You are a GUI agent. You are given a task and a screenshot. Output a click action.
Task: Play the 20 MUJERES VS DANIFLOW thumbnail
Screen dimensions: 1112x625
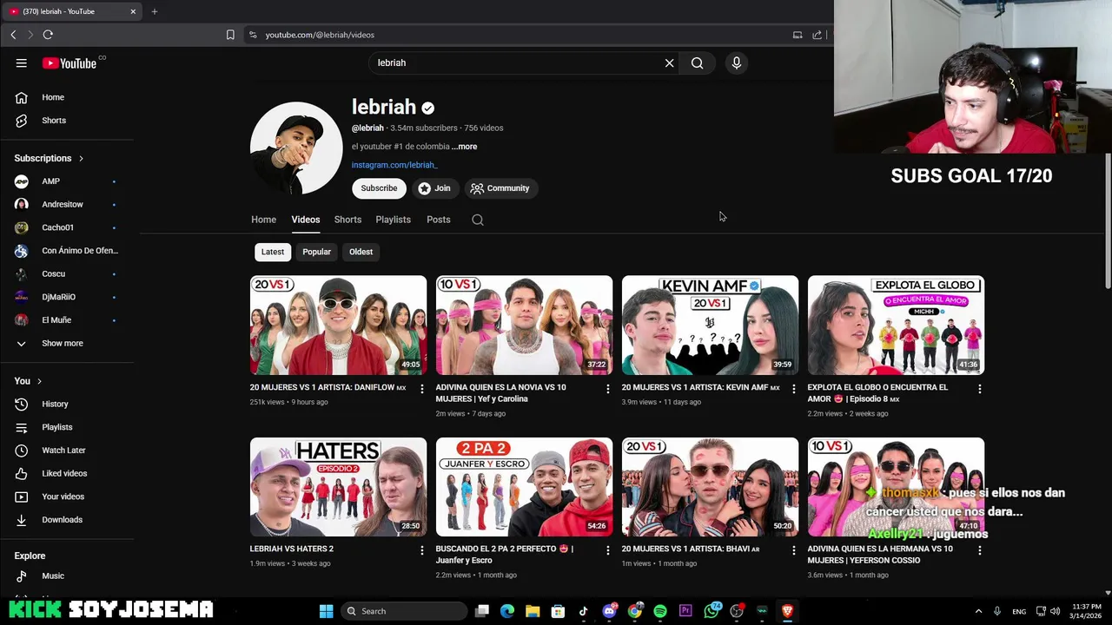338,325
